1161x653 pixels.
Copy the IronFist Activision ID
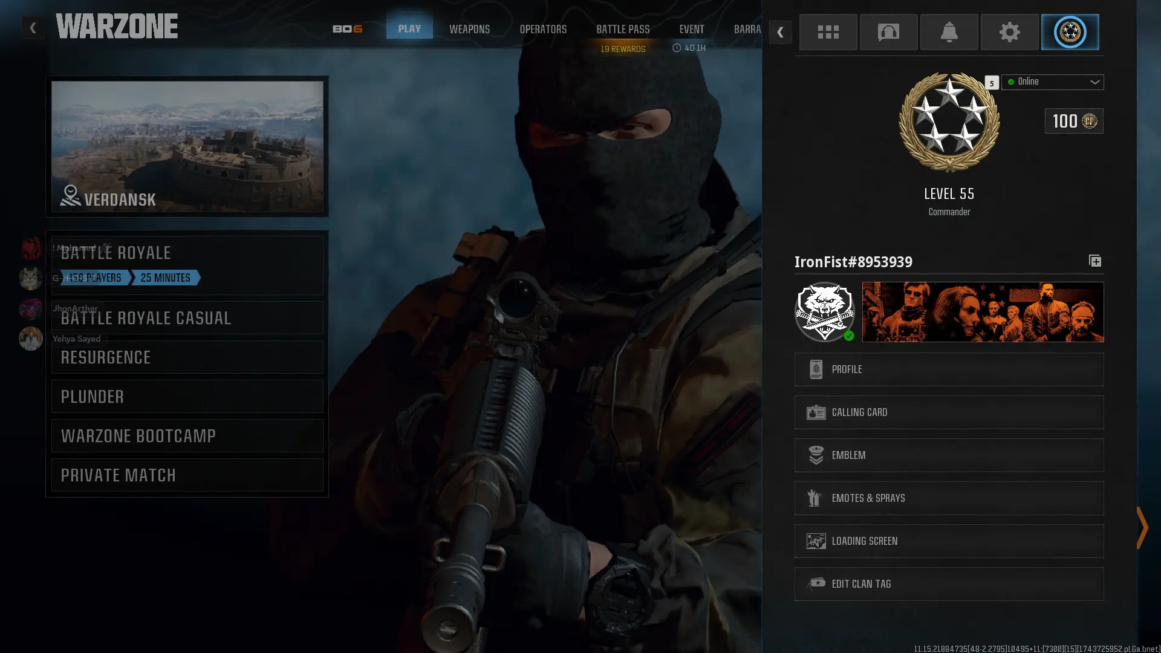1094,261
